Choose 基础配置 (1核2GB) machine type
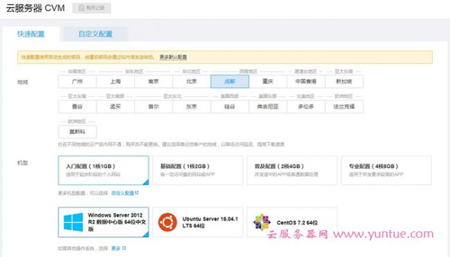This screenshot has width=450, height=257. point(198,170)
